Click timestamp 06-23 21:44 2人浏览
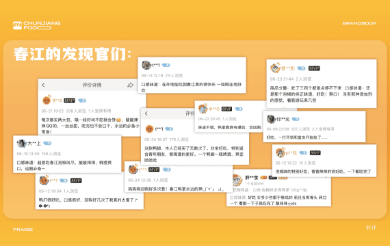 click(x=291, y=79)
